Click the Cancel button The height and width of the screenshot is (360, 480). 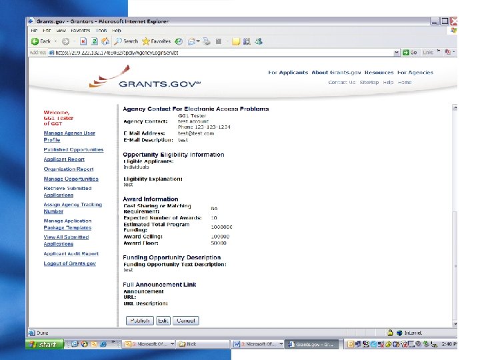click(x=185, y=321)
